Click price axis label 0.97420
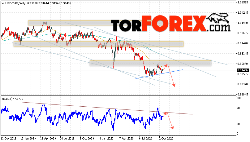Screen dimensions: 250x142 click(x=243, y=43)
